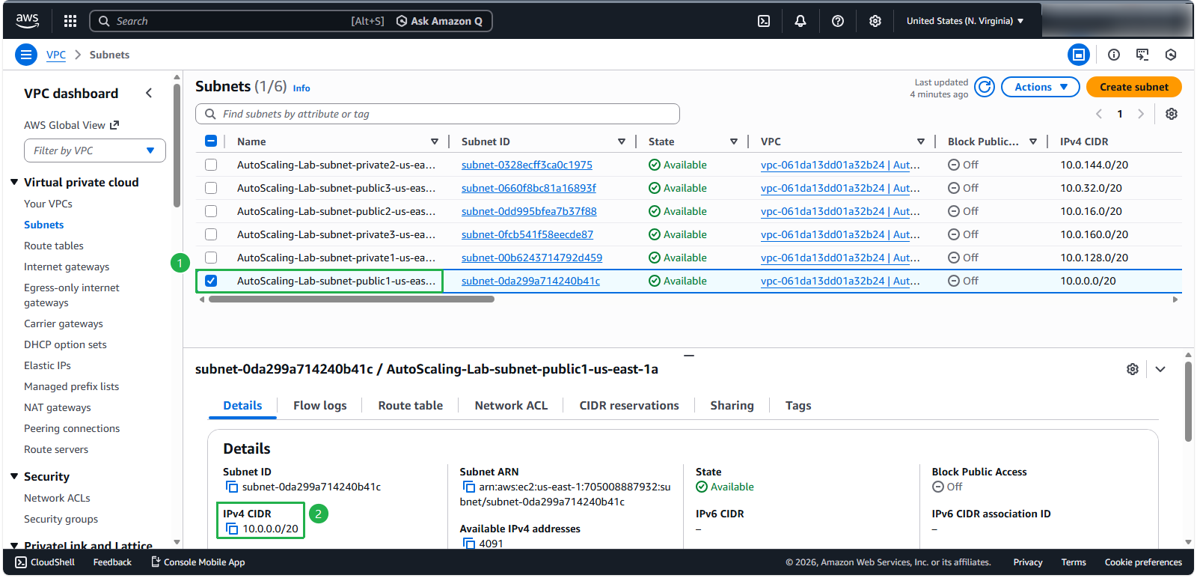Open the United States (N. Virginia) region selector
This screenshot has width=1197, height=578.
click(965, 21)
